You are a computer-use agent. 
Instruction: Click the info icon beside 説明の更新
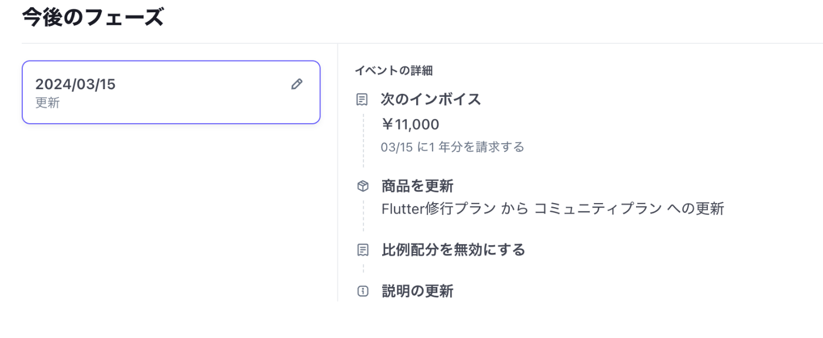pyautogui.click(x=363, y=291)
